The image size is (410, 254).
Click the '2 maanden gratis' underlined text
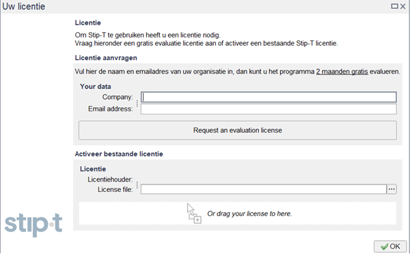(x=342, y=71)
